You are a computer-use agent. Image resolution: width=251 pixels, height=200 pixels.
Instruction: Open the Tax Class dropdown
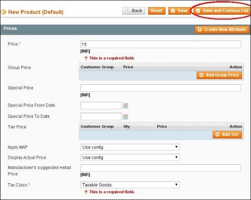(130, 185)
